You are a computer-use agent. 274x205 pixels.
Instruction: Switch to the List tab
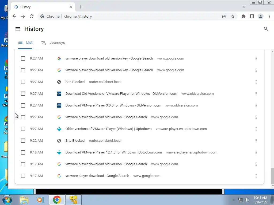[25, 42]
